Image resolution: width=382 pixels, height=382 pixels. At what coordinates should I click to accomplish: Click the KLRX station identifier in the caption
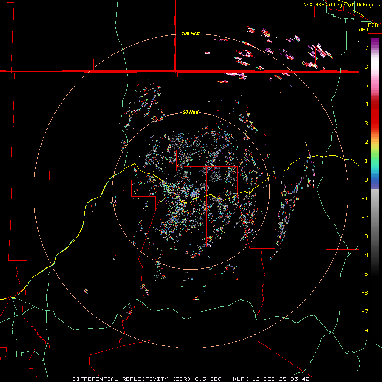[x=241, y=379]
